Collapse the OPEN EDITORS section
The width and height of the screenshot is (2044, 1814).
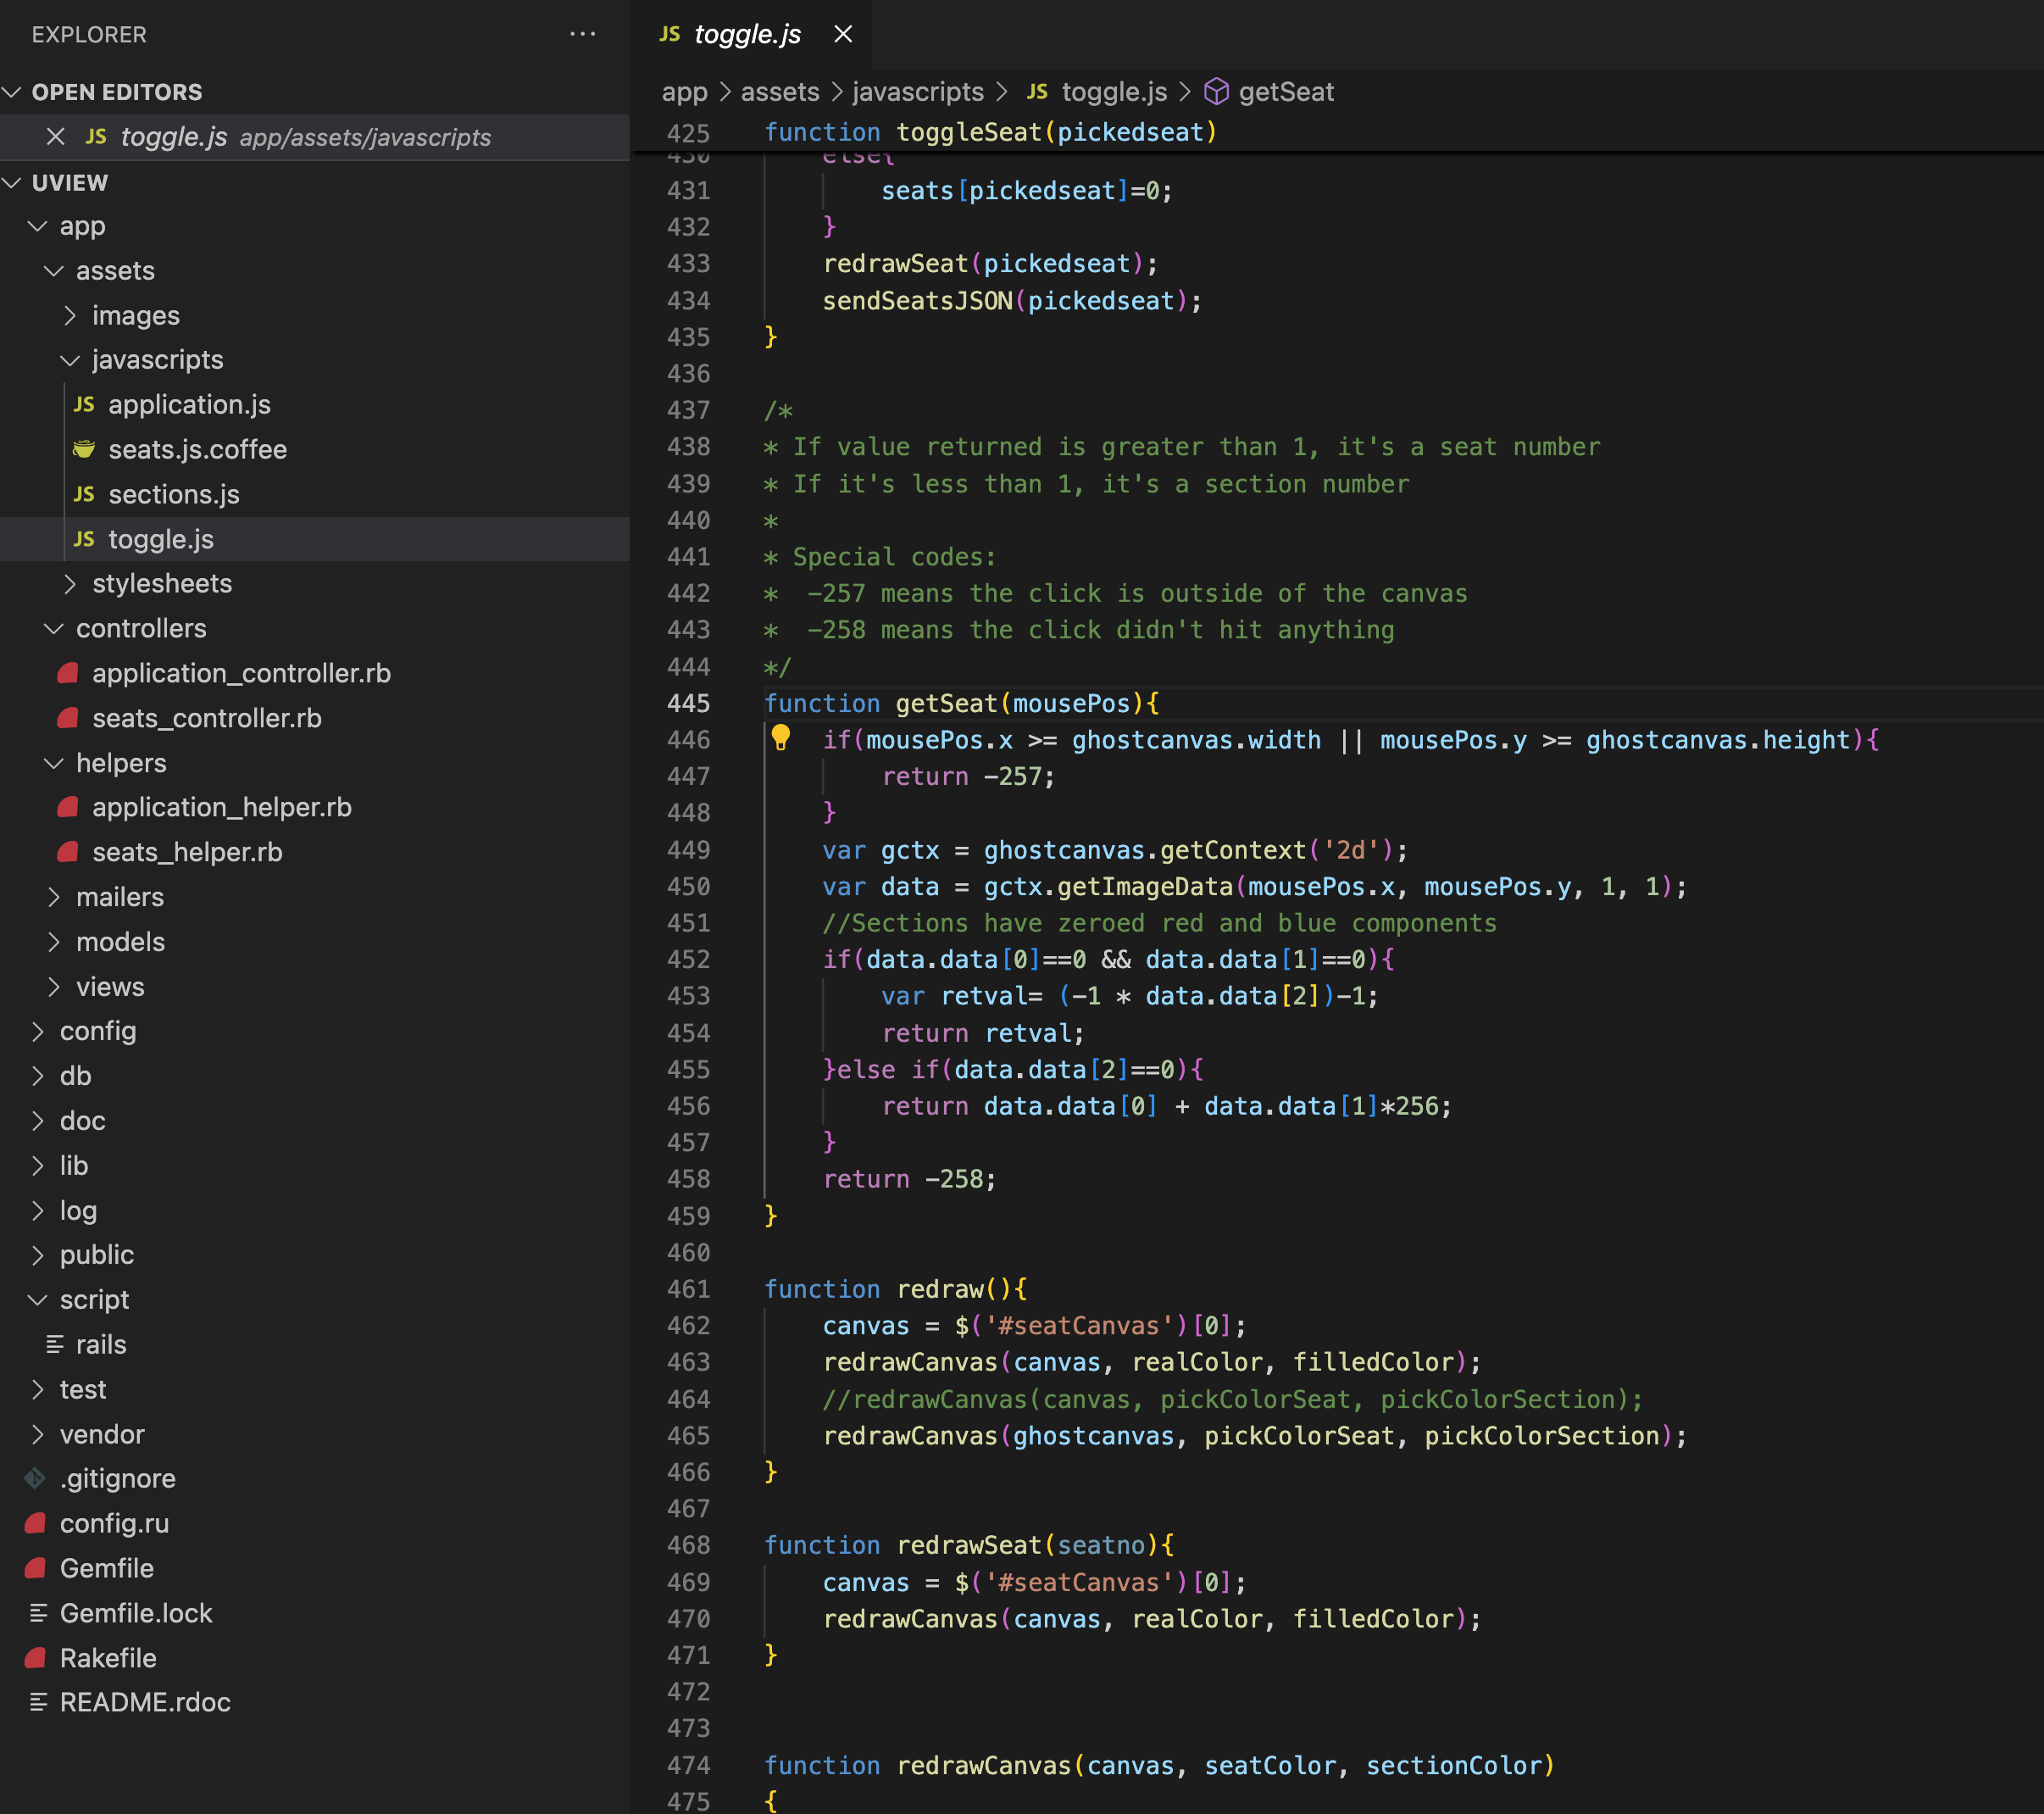click(x=116, y=92)
